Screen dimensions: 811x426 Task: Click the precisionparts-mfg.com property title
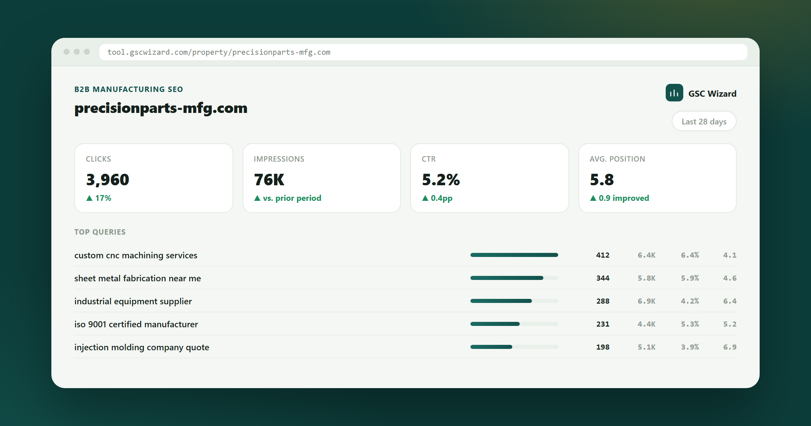(161, 108)
